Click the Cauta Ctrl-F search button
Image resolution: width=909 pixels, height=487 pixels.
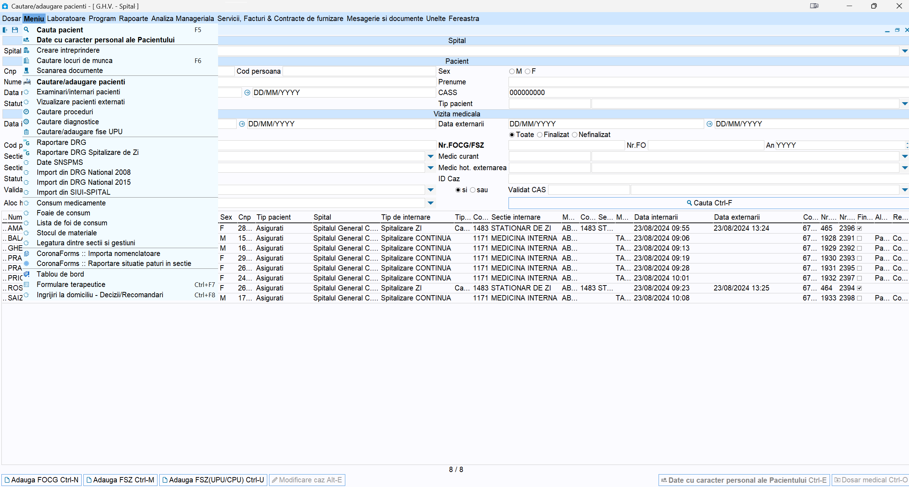tap(708, 203)
